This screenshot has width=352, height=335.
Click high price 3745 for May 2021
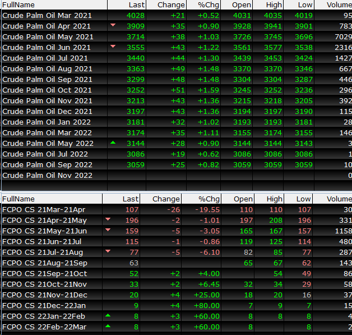coord(273,37)
